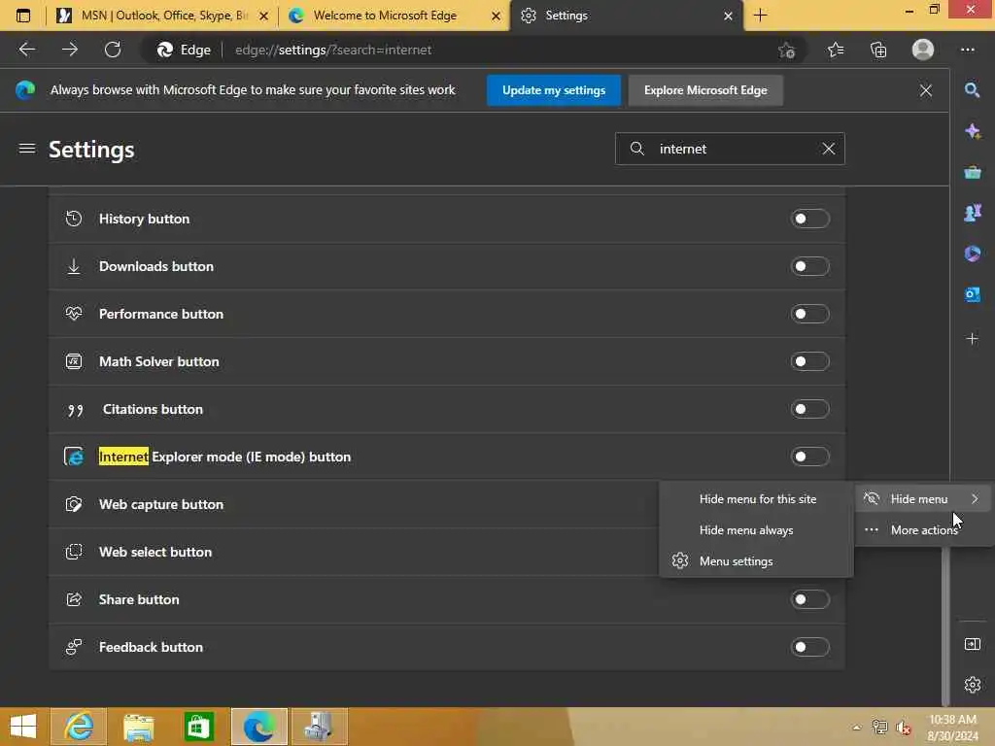
Task: Click the browser Forward arrow
Action: [x=70, y=50]
